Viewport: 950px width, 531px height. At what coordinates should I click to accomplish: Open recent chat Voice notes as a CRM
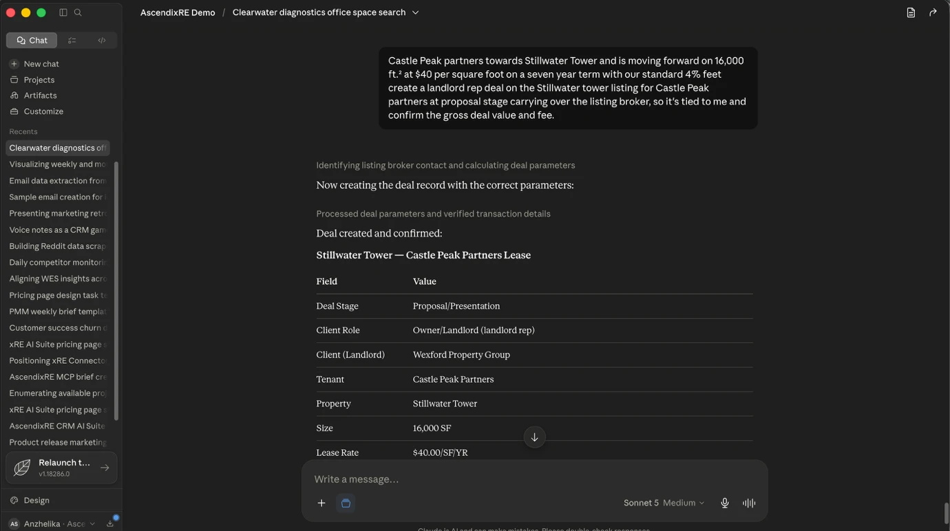tap(58, 230)
